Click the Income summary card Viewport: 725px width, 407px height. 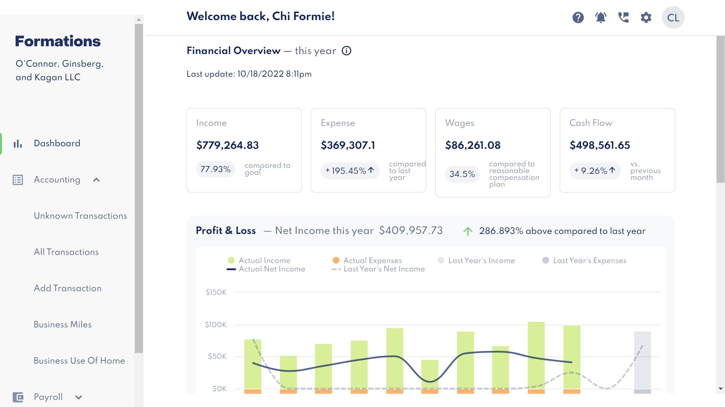click(244, 150)
